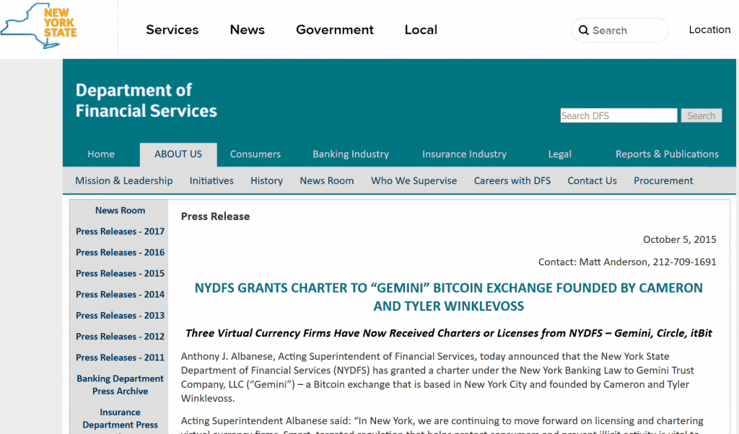Click the date October 5, 2015
This screenshot has width=739, height=434.
point(680,239)
